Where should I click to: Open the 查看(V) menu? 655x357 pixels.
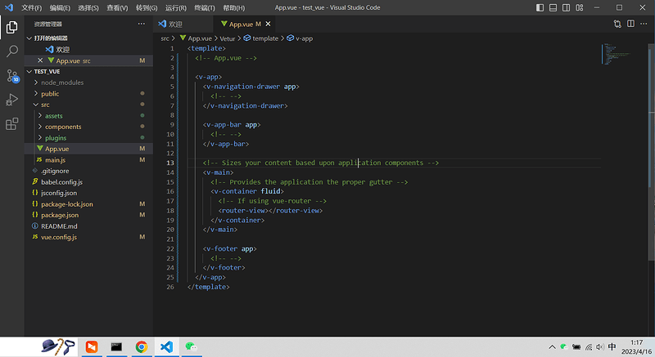tap(117, 7)
